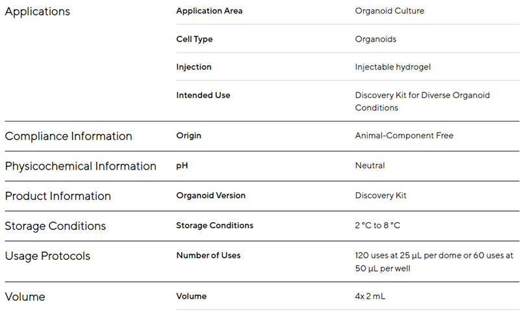Select the Origin label
This screenshot has height=317, width=532.
click(x=188, y=136)
